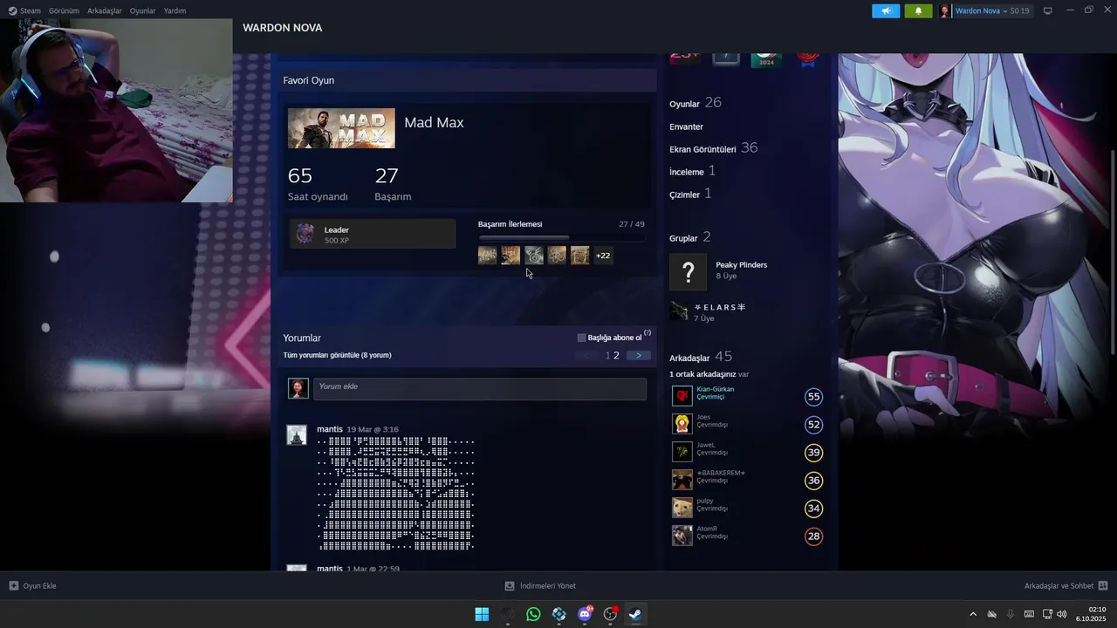Open the Envanter link
The image size is (1117, 628).
[686, 126]
